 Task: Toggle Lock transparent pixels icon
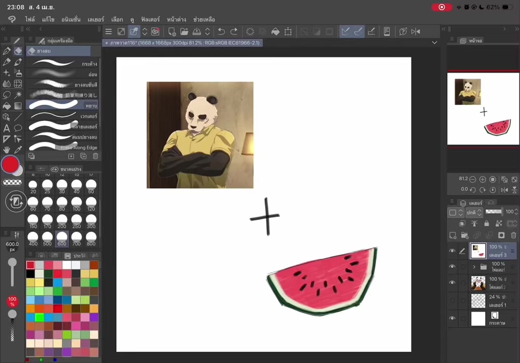click(x=499, y=223)
